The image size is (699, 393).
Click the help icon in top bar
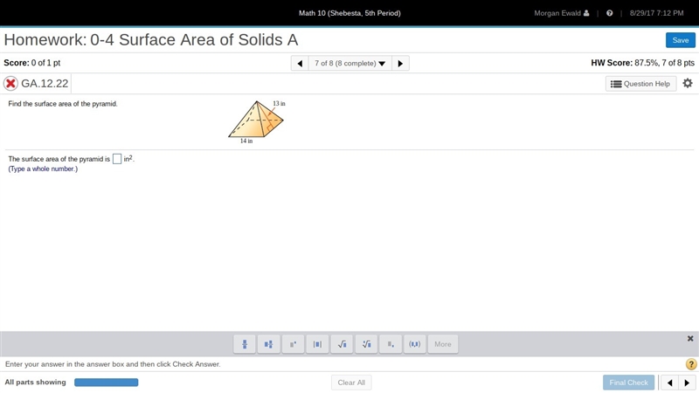(609, 13)
